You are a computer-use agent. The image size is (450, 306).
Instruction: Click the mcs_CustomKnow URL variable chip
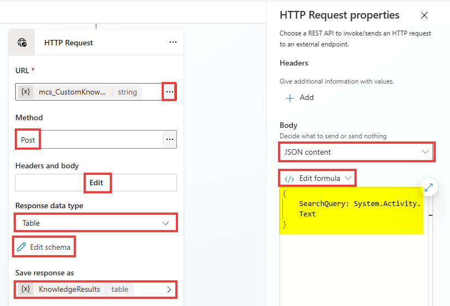[72, 92]
